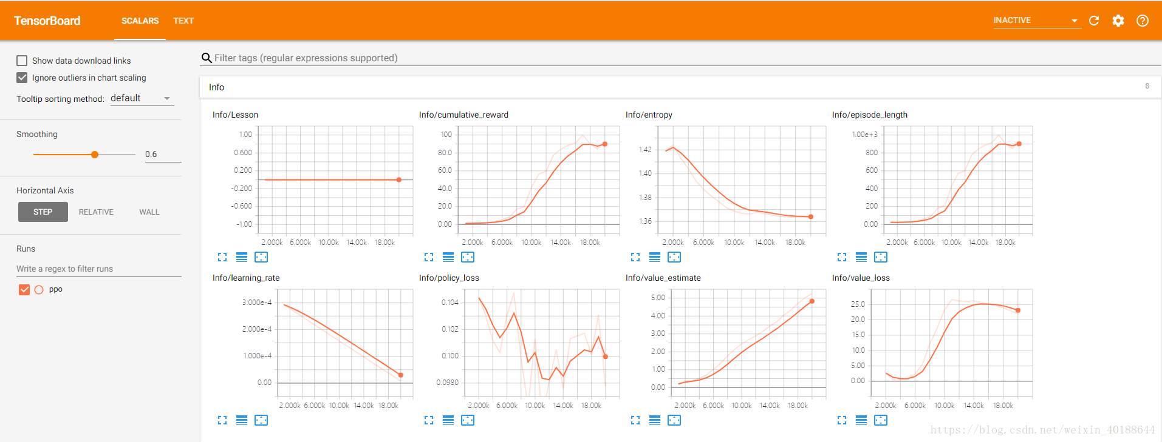Toggle log scale on Info/value_estimate chart
Viewport: 1162px width, 442px height.
pyautogui.click(x=655, y=420)
